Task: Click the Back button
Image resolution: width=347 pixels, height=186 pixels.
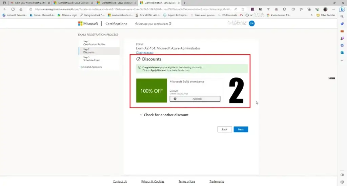Action: [224, 130]
